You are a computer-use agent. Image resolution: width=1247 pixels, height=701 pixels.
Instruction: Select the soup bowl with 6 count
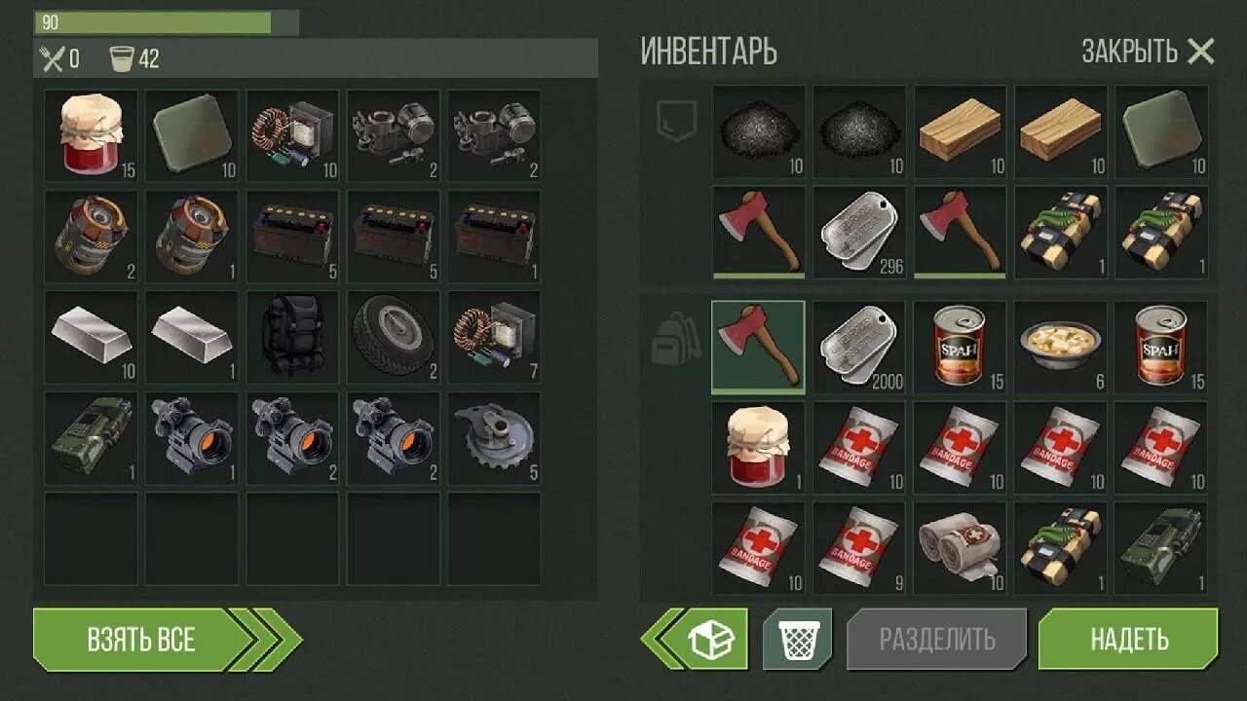pos(1061,348)
